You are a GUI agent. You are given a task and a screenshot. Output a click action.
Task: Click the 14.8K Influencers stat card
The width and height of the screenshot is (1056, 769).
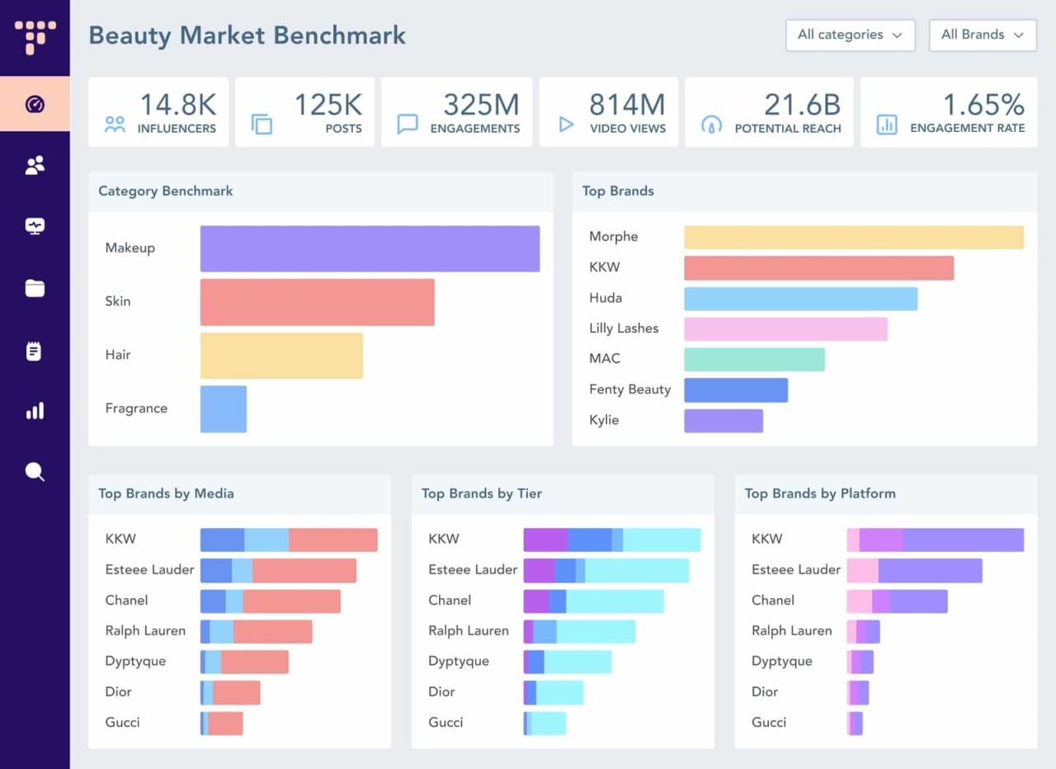click(158, 112)
